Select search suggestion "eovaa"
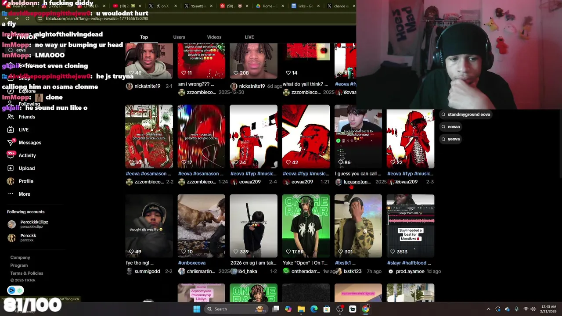The height and width of the screenshot is (316, 562). [450, 126]
